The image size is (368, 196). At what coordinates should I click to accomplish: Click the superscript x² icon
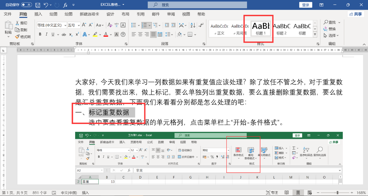(x=77, y=34)
